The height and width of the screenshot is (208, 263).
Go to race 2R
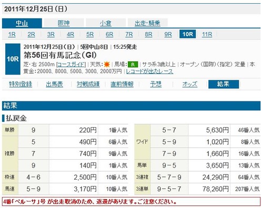click(32, 34)
